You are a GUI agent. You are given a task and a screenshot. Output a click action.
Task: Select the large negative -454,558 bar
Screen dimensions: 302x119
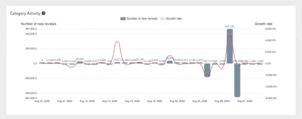pos(237,80)
